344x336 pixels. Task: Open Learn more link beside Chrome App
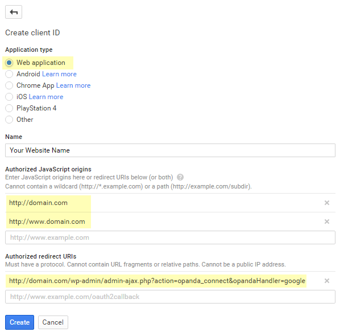(73, 85)
